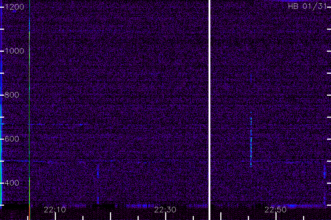The height and width of the screenshot is (220, 331).
Task: Click the HB 01/31 station date label
Action: (307, 6)
